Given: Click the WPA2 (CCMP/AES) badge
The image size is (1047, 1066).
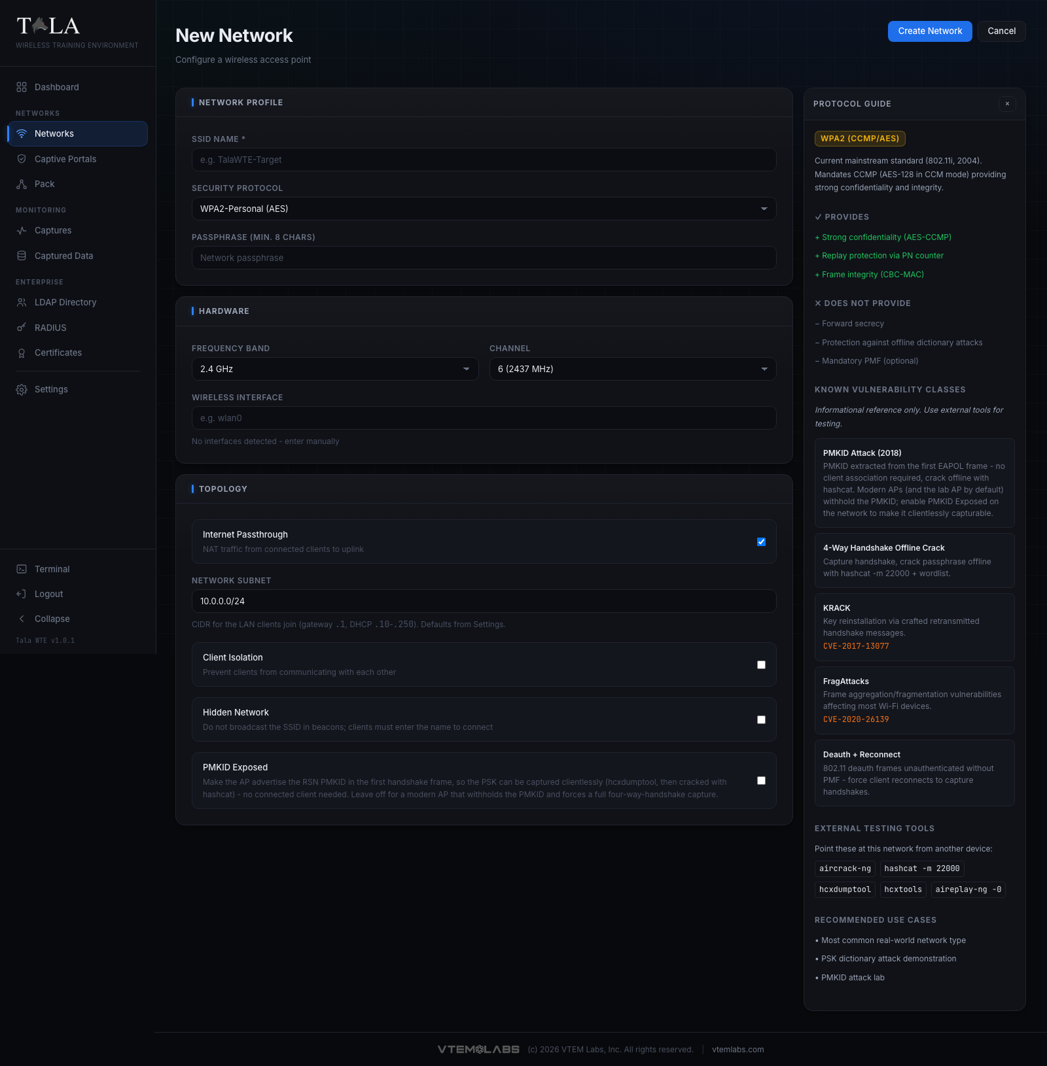Looking at the screenshot, I should [x=860, y=139].
